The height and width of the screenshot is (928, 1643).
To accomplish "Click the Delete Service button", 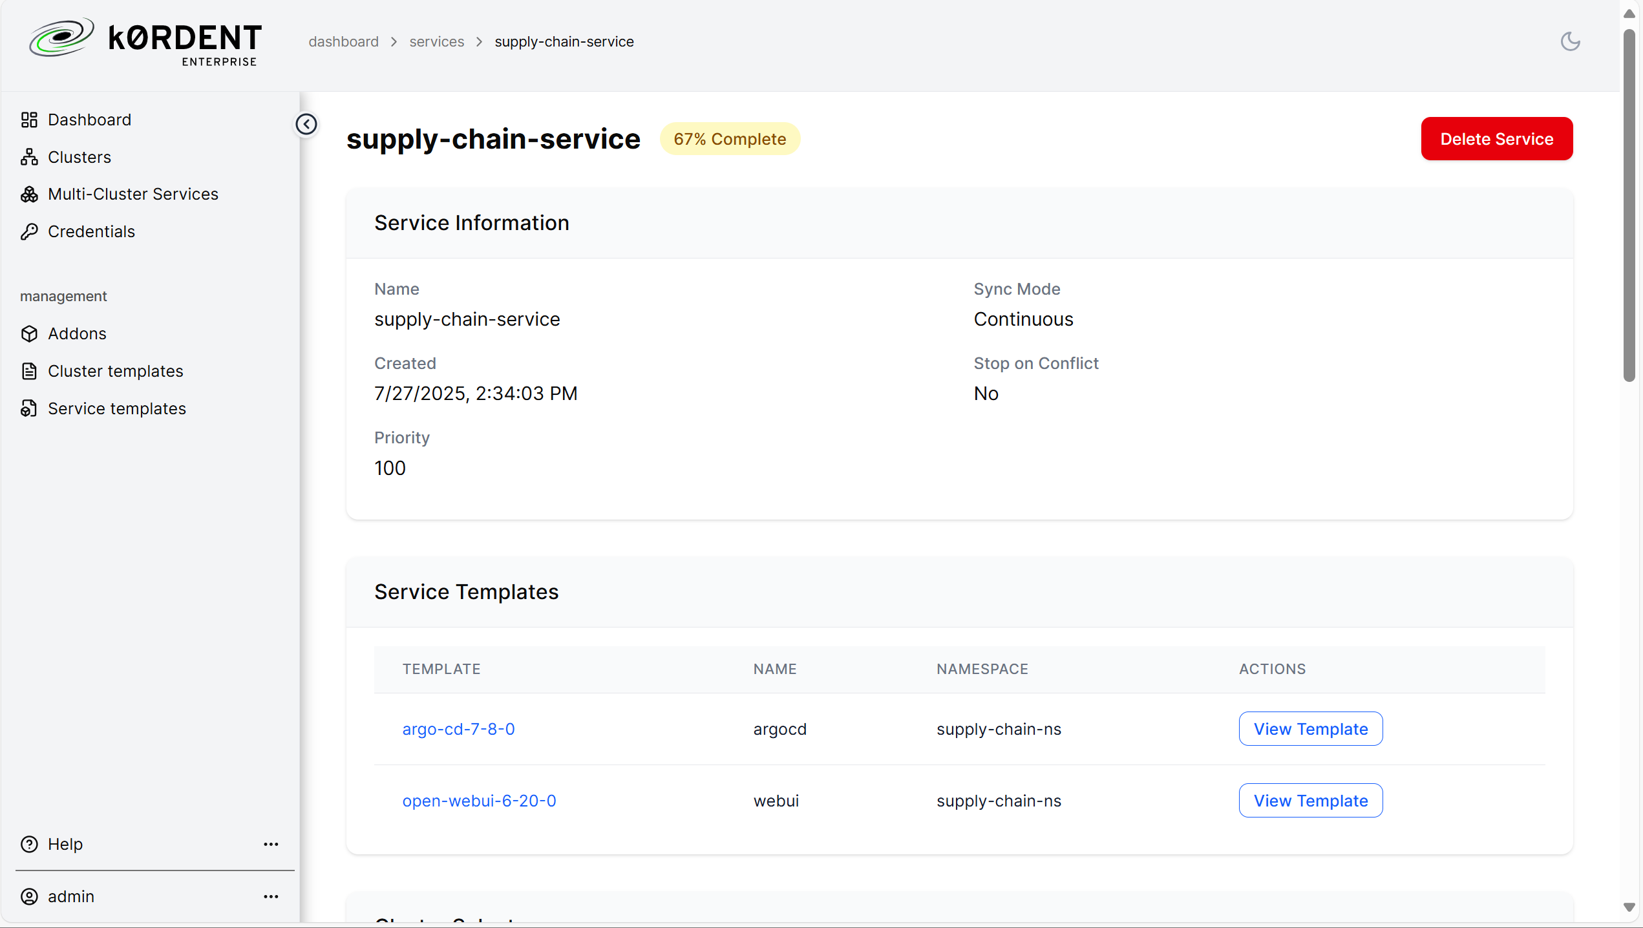I will coord(1496,138).
